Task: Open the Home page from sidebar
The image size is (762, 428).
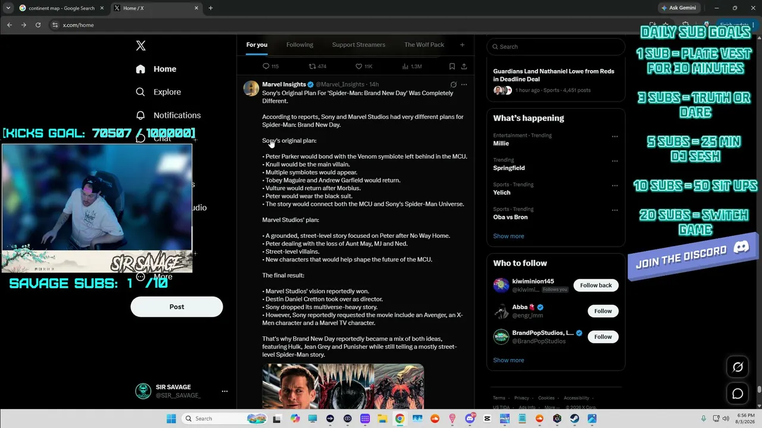Action: pos(156,69)
